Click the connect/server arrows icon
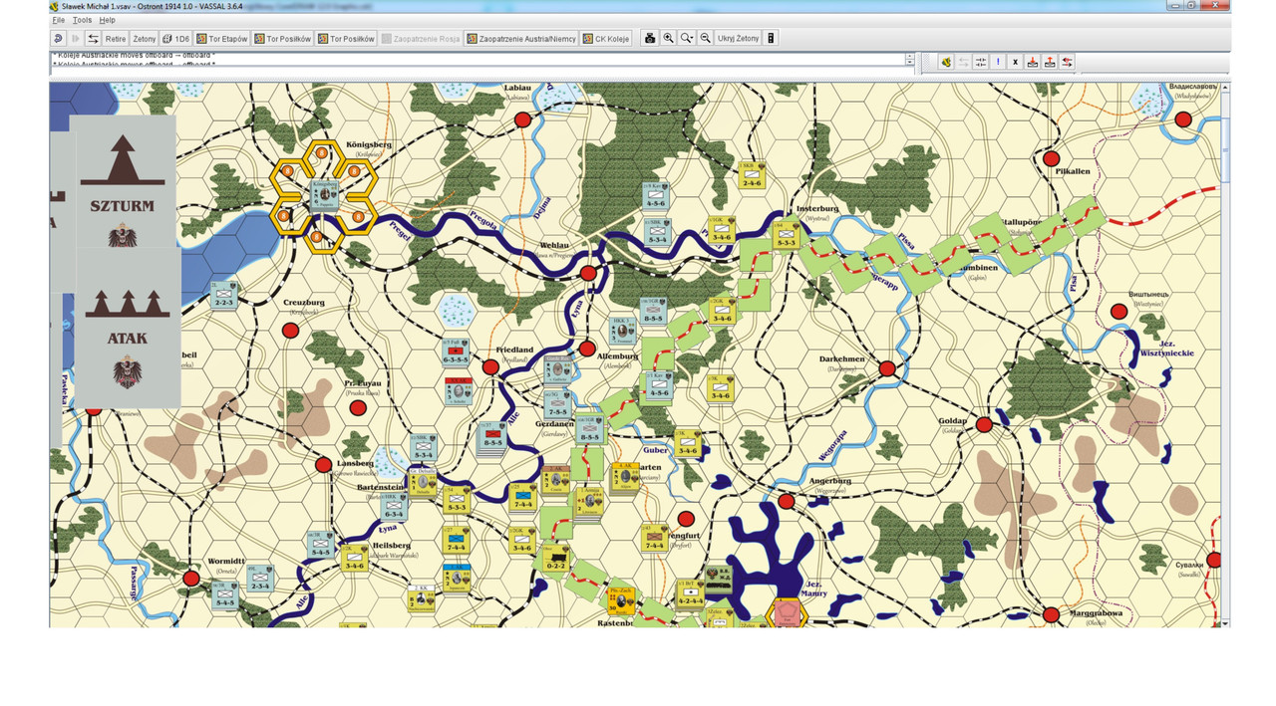 (x=94, y=39)
